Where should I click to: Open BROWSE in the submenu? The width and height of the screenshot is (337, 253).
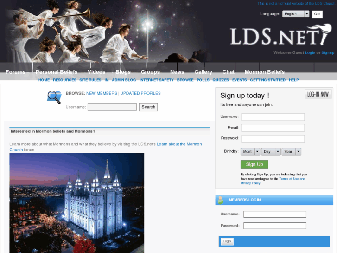pyautogui.click(x=185, y=80)
